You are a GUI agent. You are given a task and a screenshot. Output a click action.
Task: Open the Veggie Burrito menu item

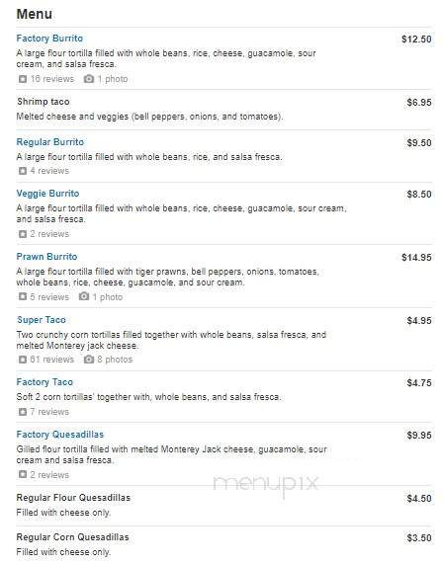[47, 194]
